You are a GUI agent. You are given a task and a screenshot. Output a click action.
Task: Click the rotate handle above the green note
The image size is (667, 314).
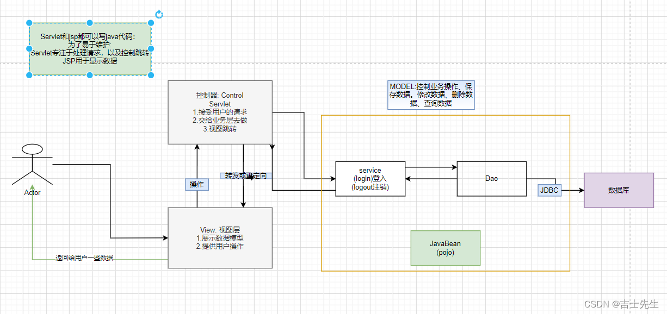click(x=159, y=14)
